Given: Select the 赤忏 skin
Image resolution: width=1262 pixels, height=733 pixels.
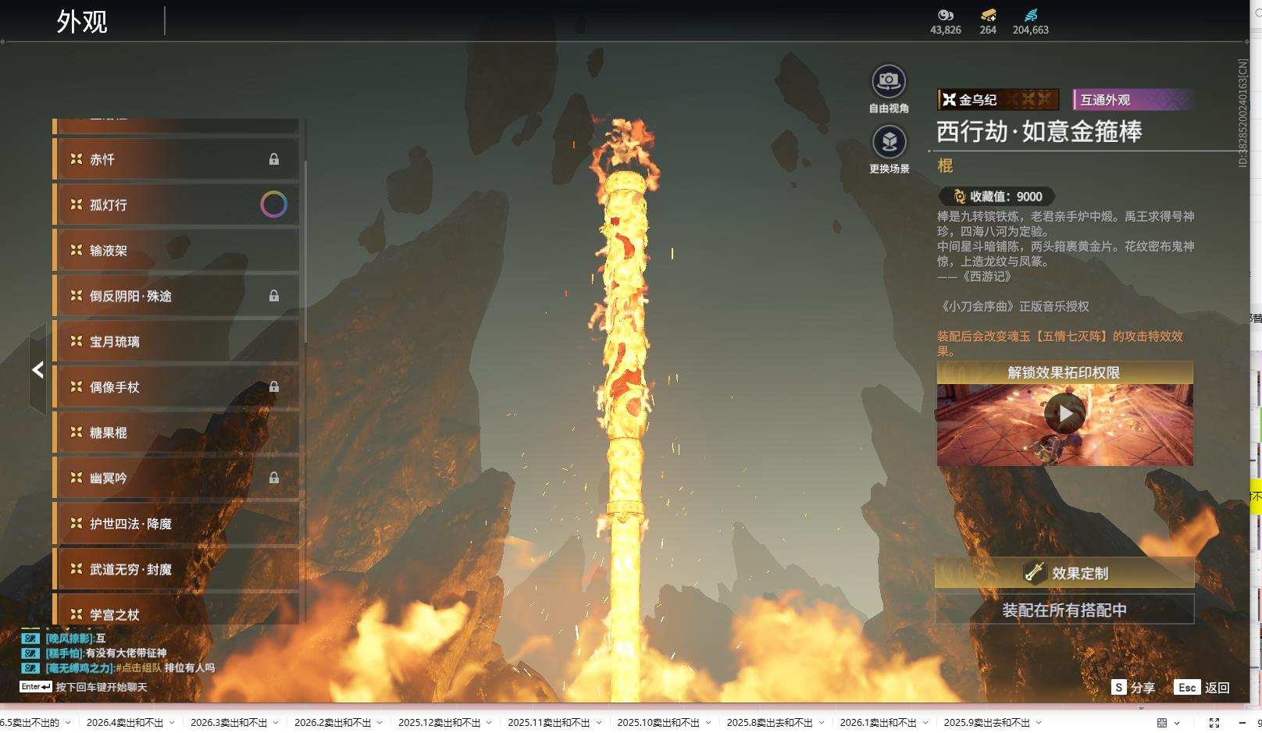Looking at the screenshot, I should point(176,159).
